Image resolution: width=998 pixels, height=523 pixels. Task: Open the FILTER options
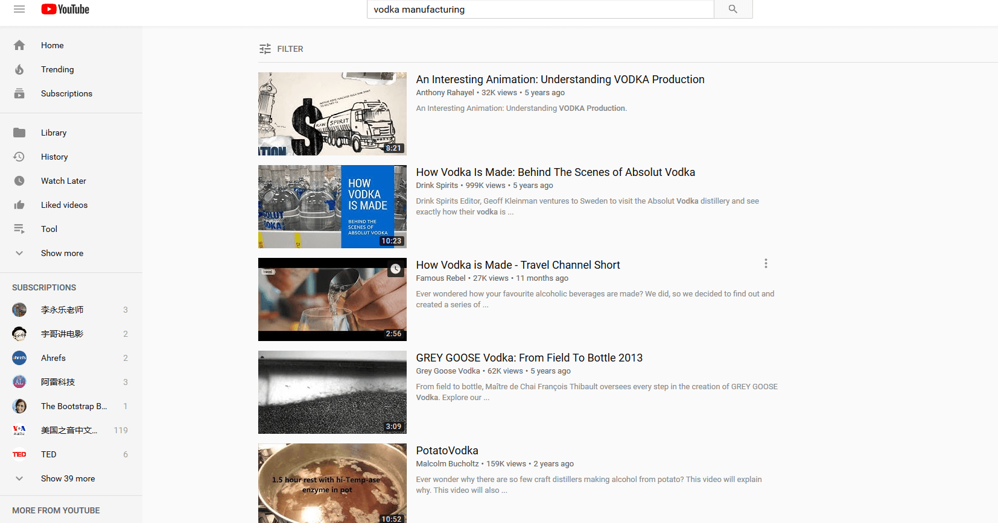pos(281,49)
